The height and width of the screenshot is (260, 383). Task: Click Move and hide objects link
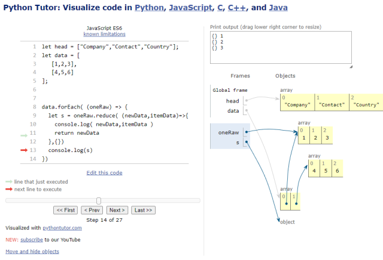(x=32, y=252)
